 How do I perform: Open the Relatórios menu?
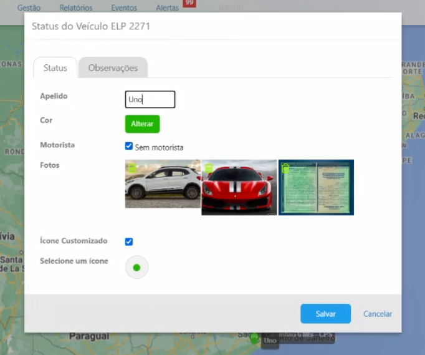coord(76,8)
